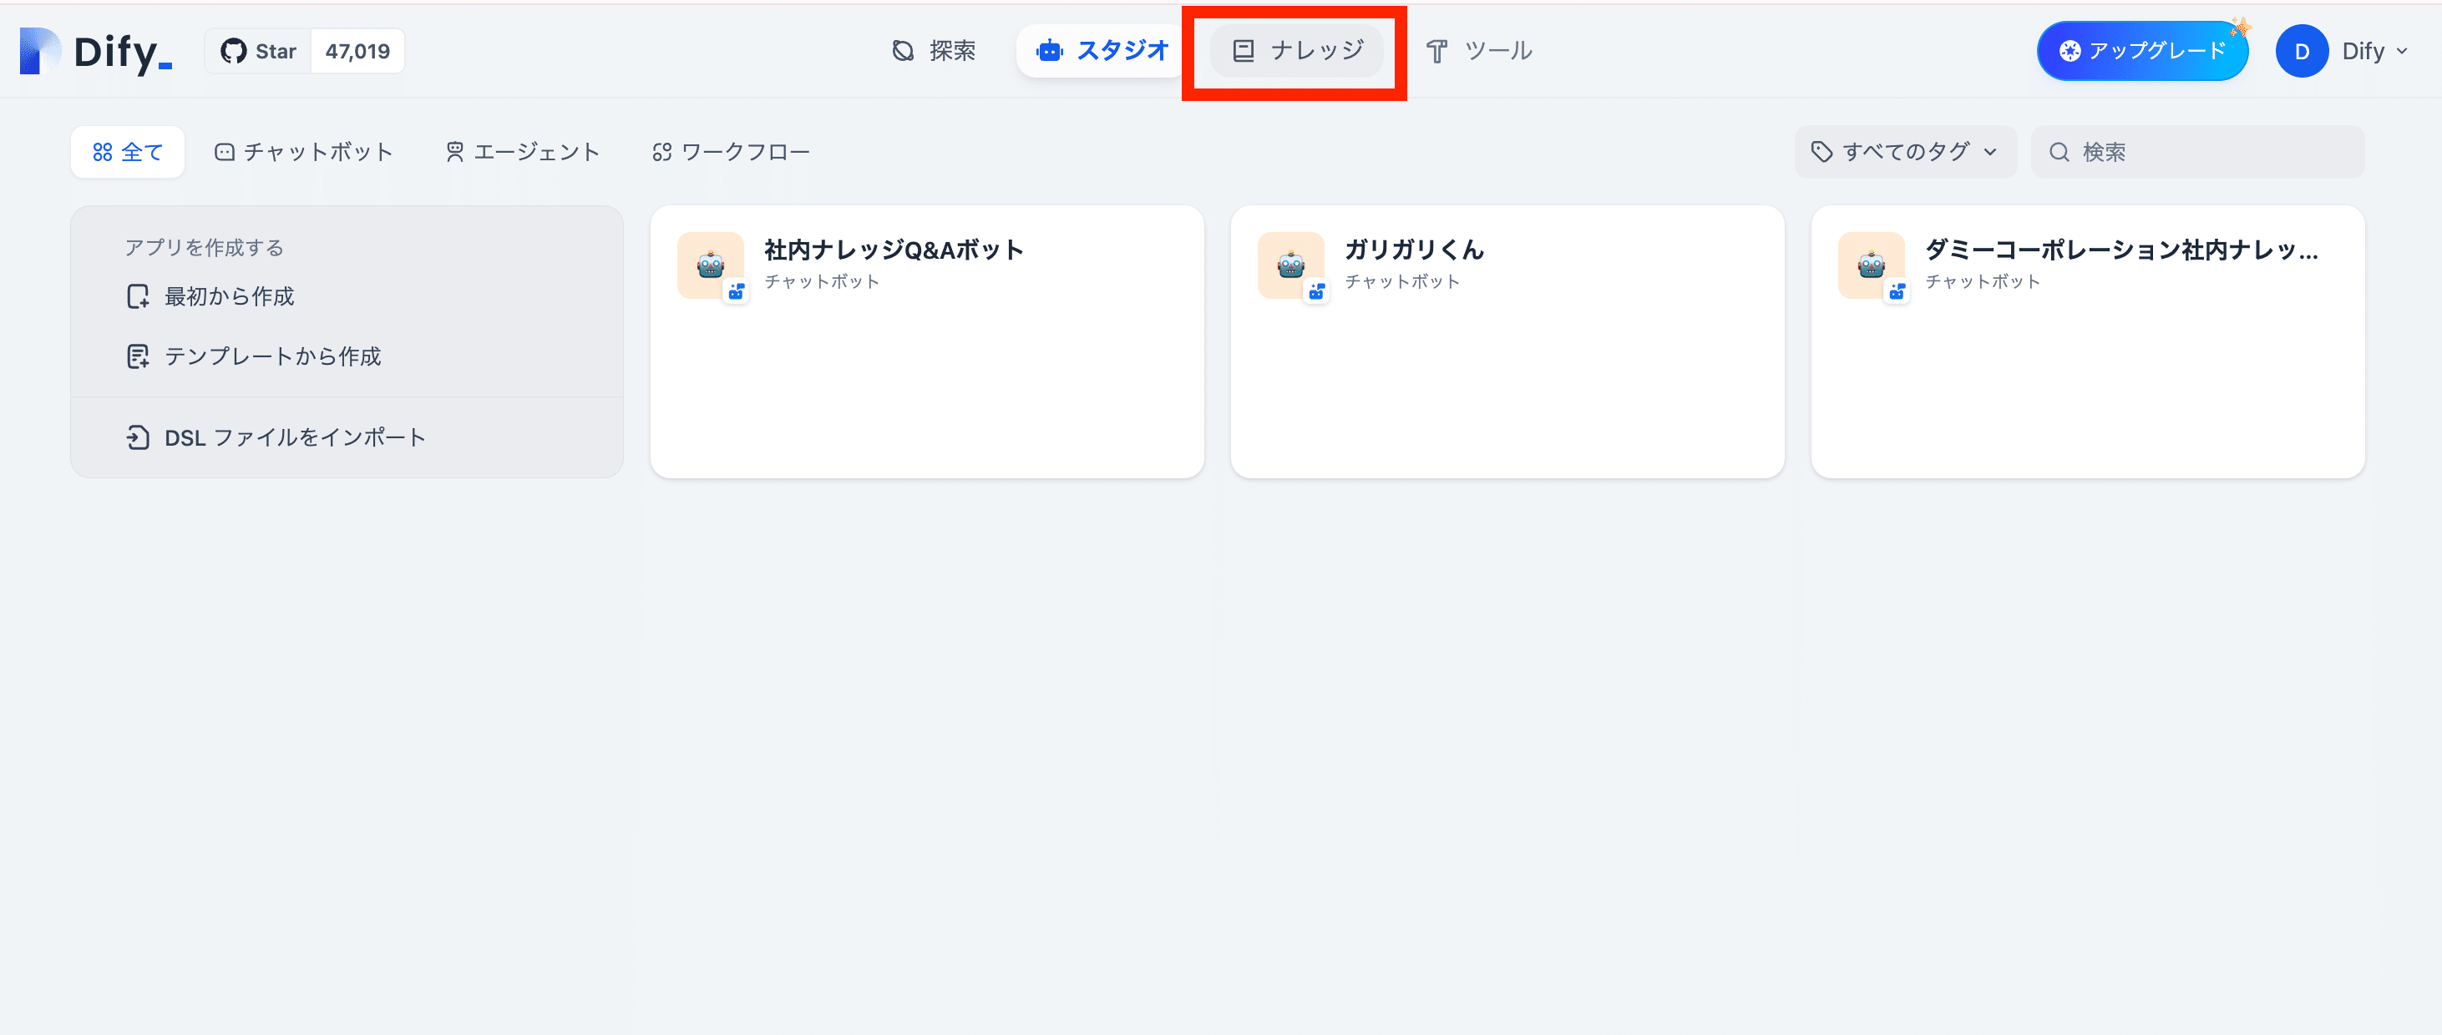Click the ダミーコーポレーション app robot icon
The image size is (2442, 1035).
pyautogui.click(x=1871, y=265)
